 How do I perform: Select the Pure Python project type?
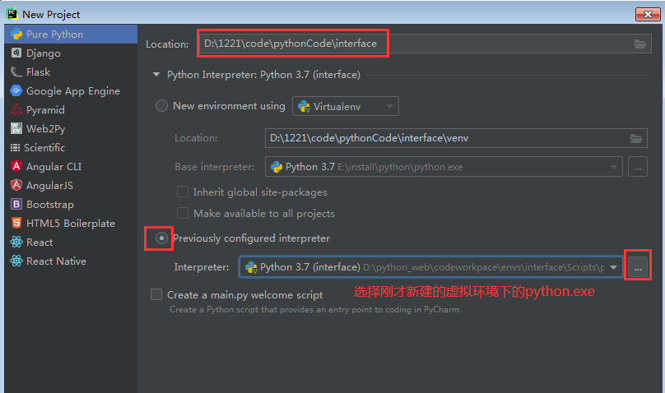point(71,35)
